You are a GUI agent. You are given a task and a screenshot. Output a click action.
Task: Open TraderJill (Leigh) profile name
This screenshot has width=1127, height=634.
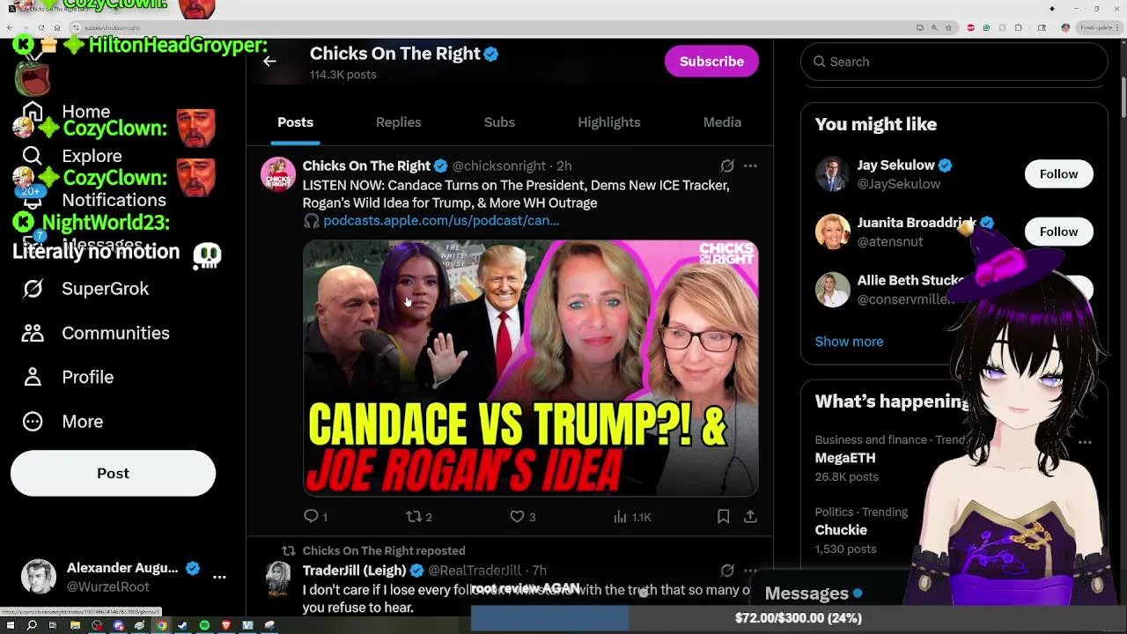coord(355,571)
